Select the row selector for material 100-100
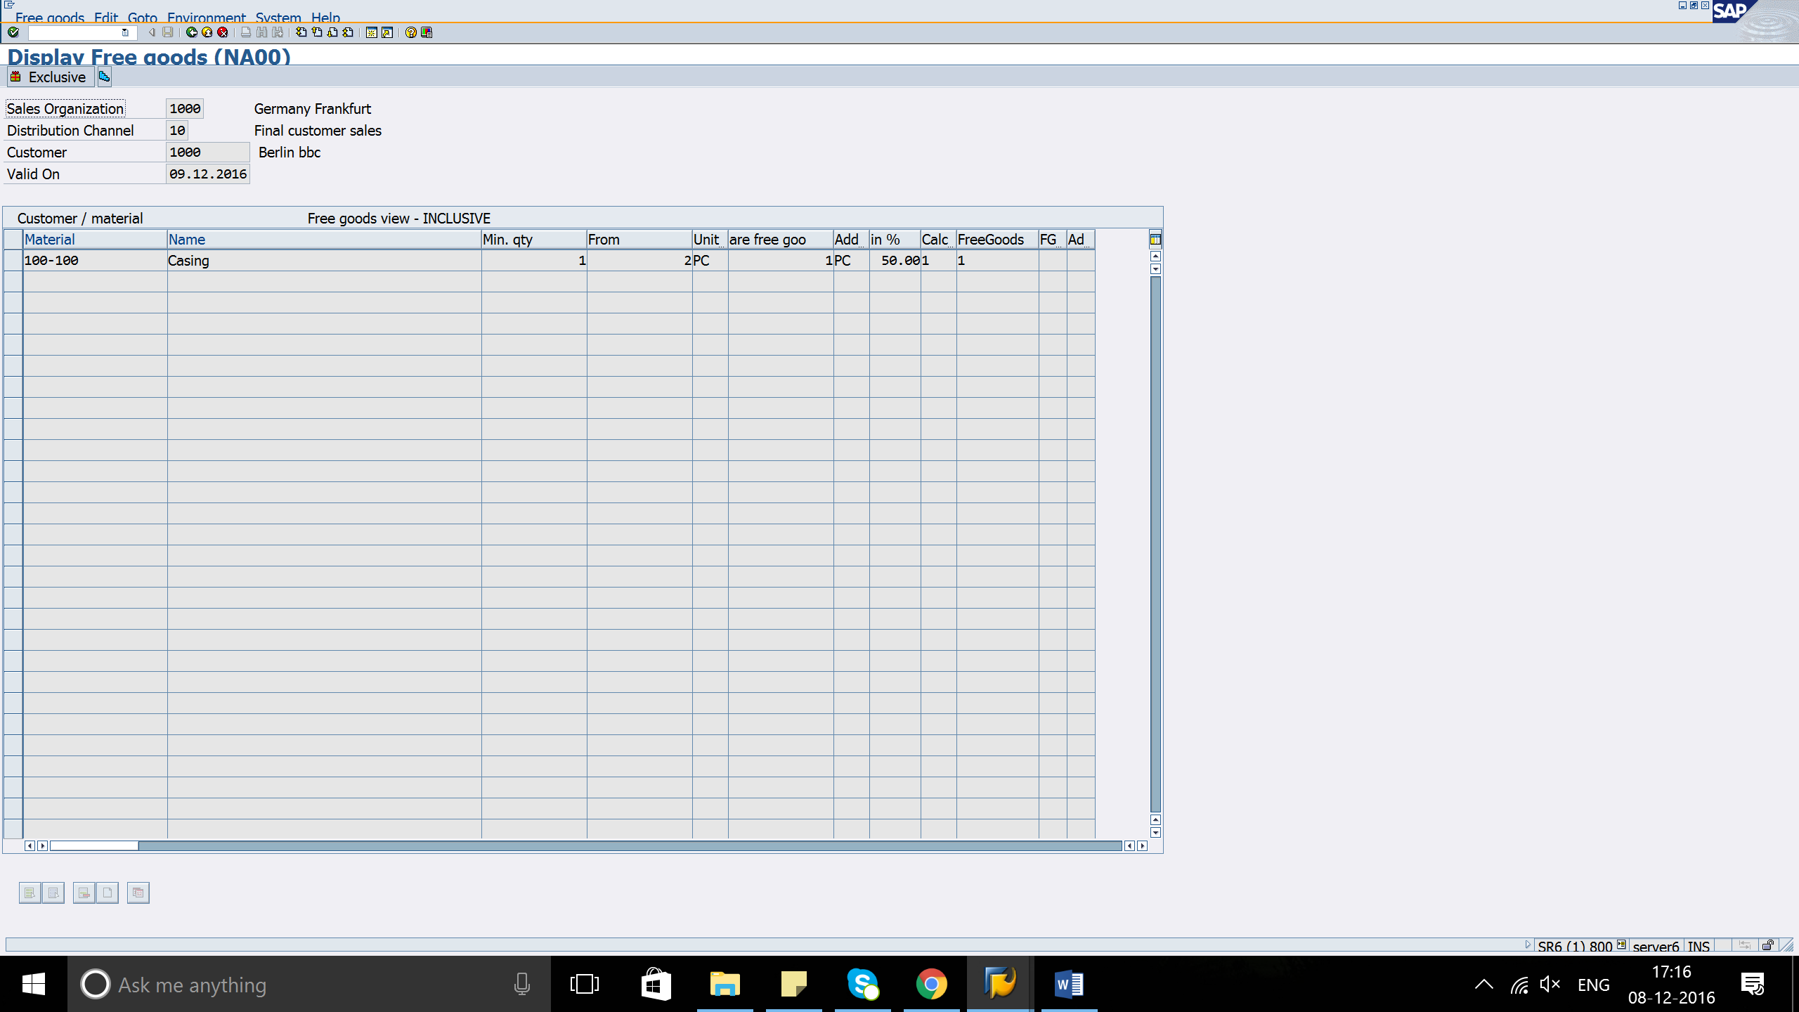This screenshot has width=1799, height=1012. pyautogui.click(x=13, y=261)
